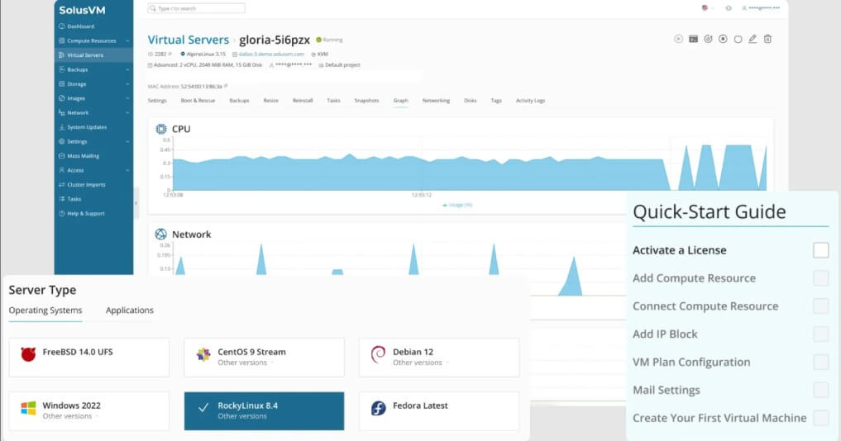841x441 pixels.
Task: Click inside the search field
Action: click(x=196, y=8)
